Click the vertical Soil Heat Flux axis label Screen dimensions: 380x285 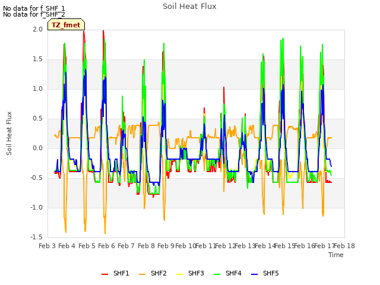pyautogui.click(x=9, y=133)
